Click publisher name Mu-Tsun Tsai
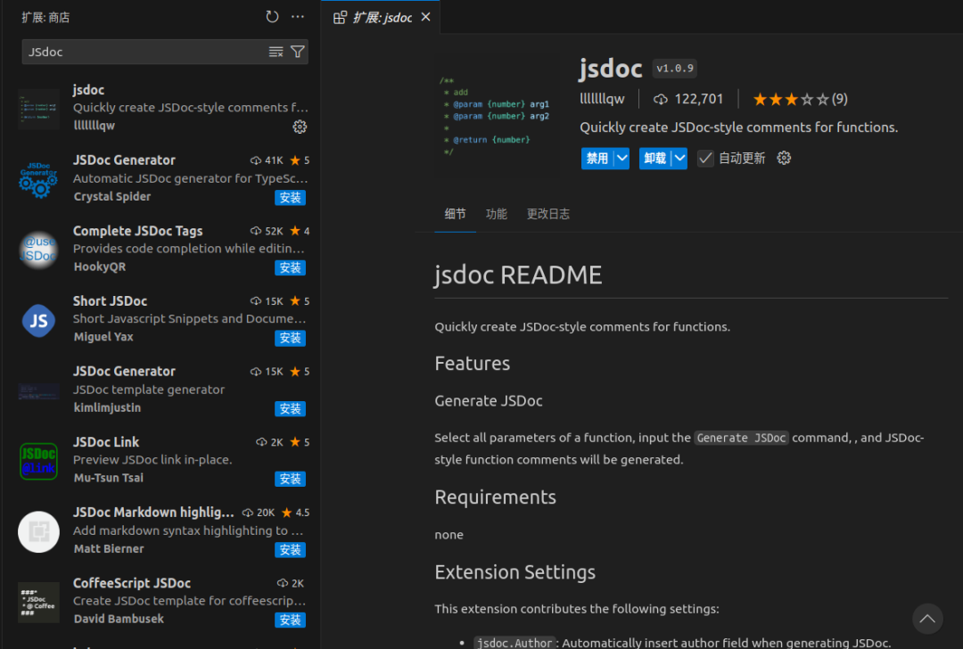 pos(108,478)
